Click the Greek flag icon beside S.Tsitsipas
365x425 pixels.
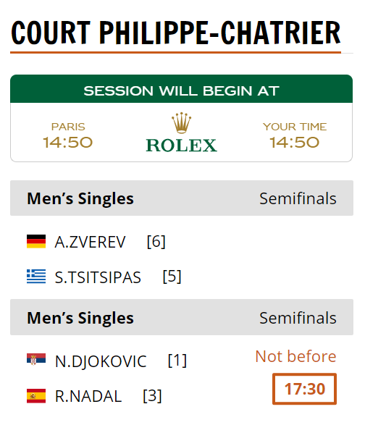[36, 276]
